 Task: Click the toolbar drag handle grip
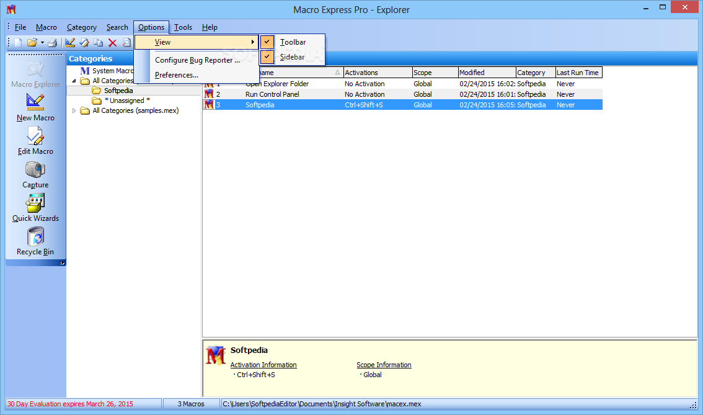click(9, 43)
